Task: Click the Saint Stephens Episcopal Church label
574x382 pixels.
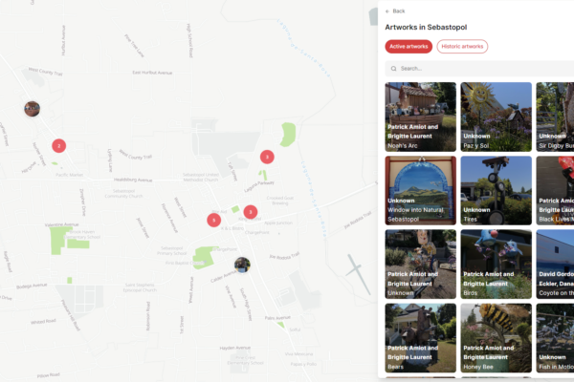Action: point(140,287)
